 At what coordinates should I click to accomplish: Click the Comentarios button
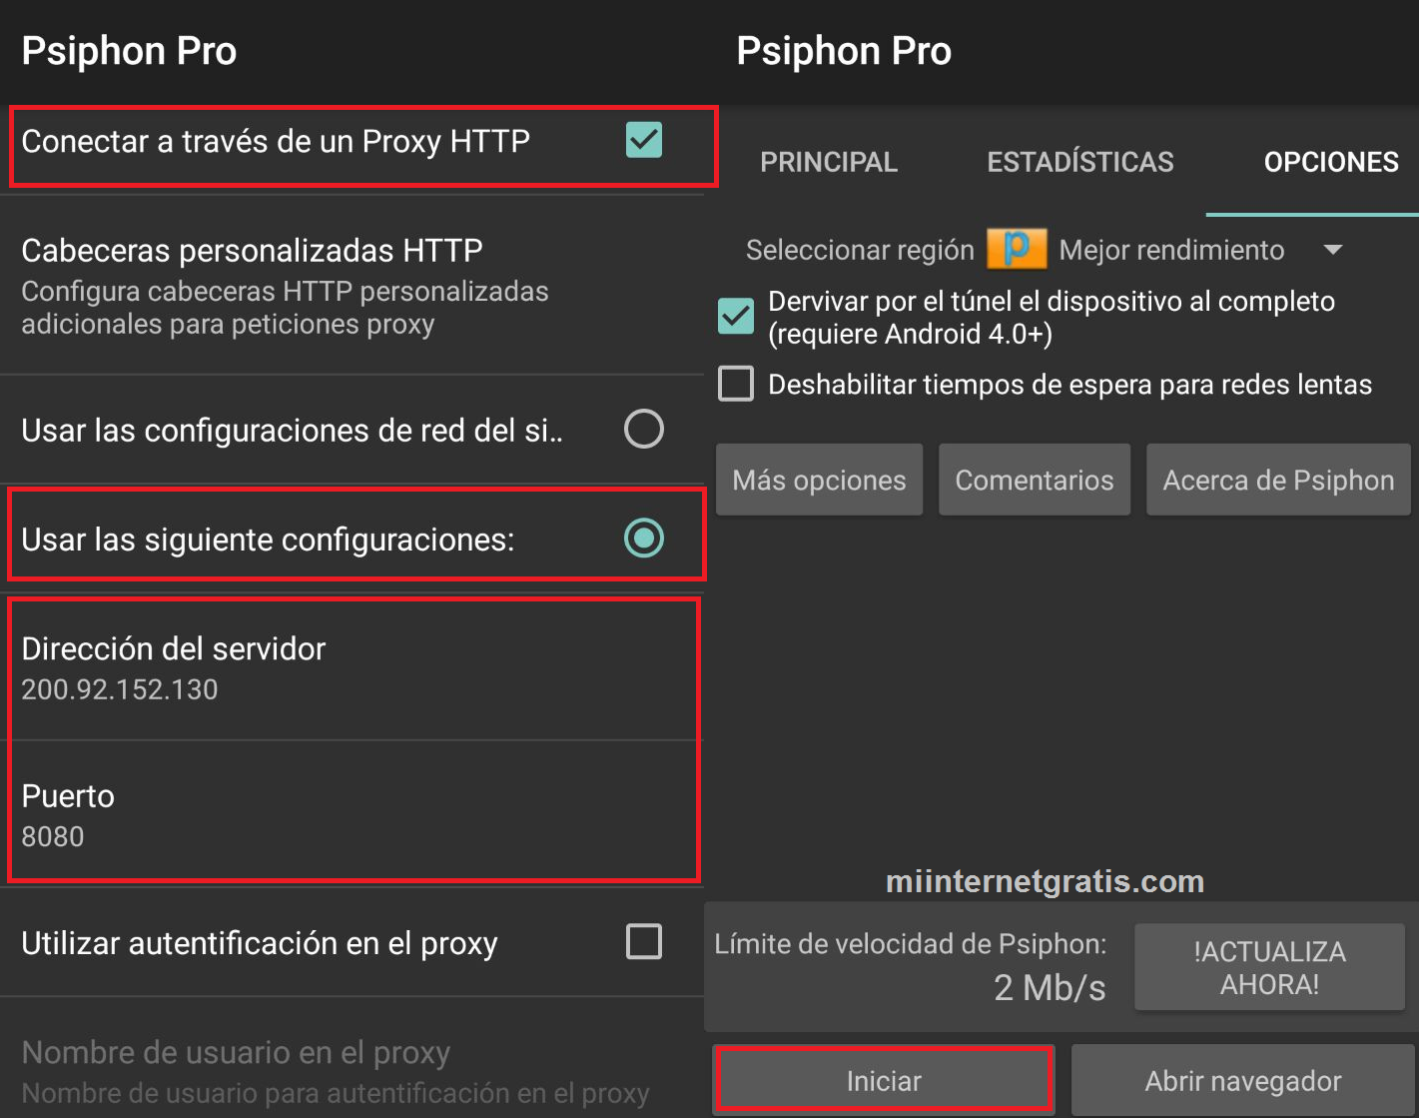click(x=1035, y=480)
